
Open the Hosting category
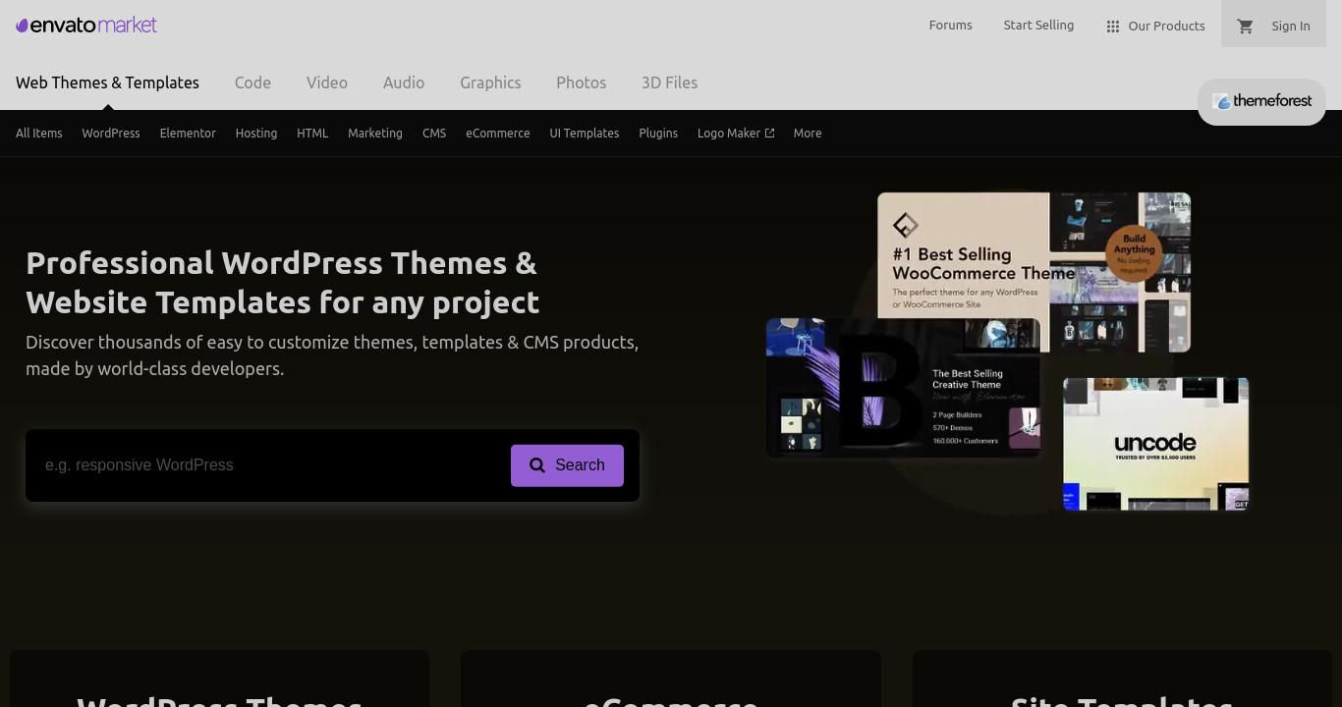tap(256, 134)
